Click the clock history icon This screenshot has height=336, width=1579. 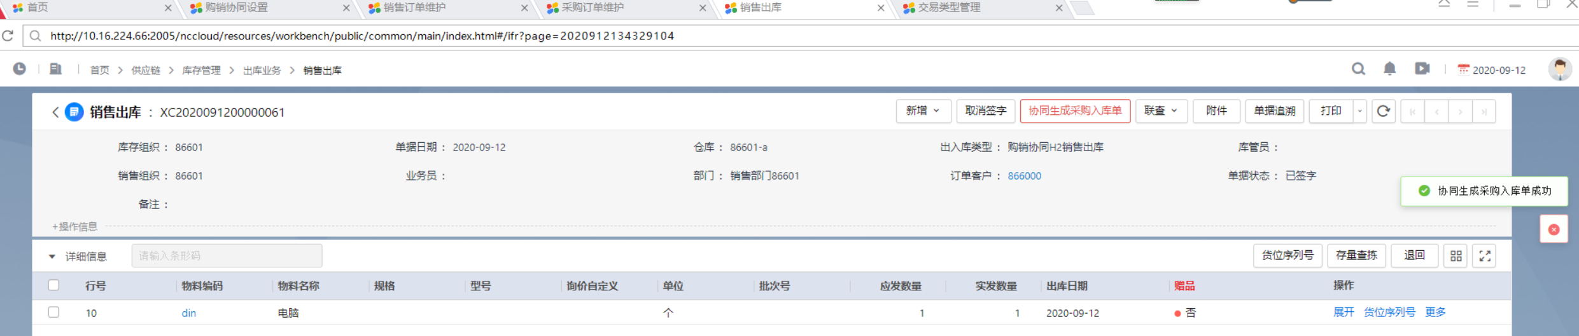coord(20,69)
